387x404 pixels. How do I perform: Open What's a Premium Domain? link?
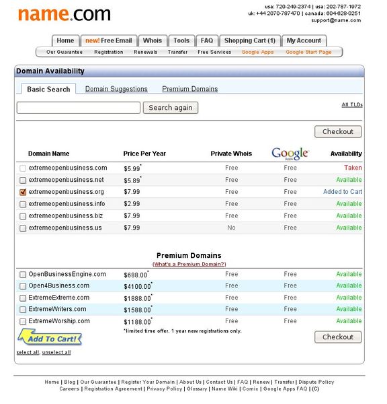[189, 265]
